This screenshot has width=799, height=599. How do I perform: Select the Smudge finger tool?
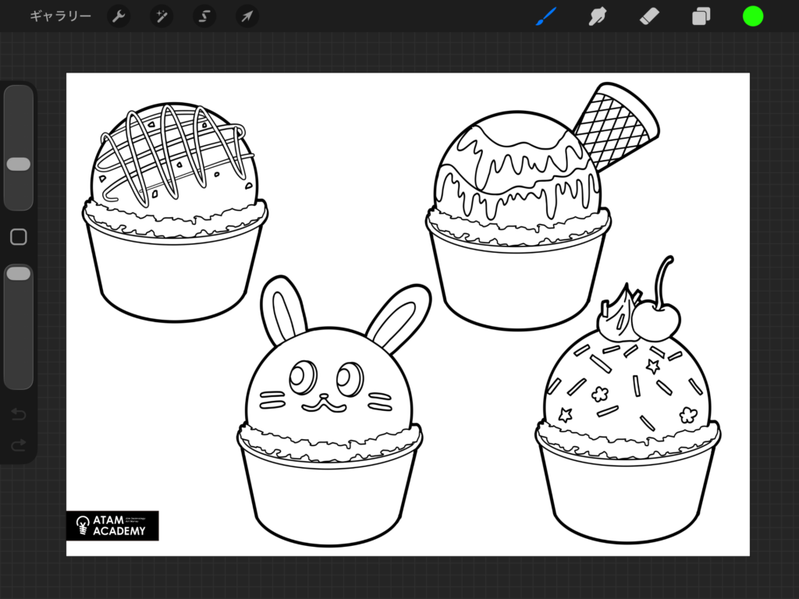tap(598, 16)
